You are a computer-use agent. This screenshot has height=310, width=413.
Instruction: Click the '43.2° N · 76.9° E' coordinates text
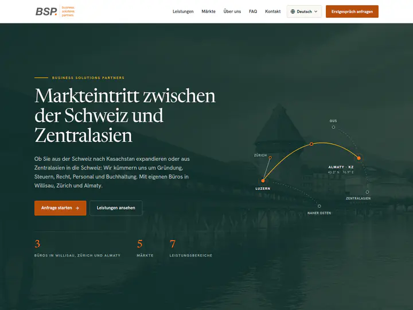[341, 172]
